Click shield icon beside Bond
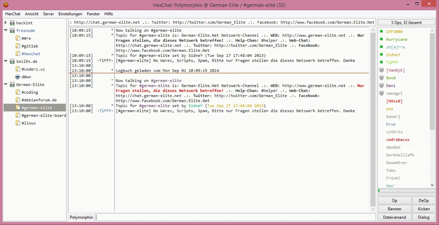This screenshot has height=225, width=439. 381,78
